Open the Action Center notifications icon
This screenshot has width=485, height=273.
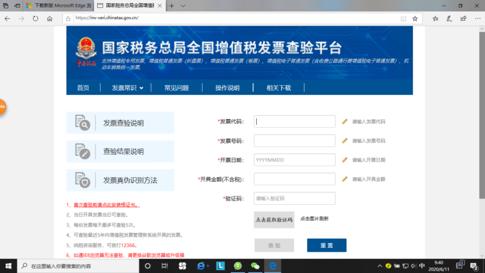pos(474,266)
